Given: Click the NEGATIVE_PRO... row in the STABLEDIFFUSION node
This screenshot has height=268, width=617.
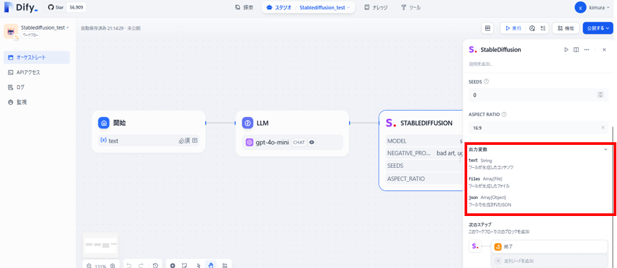Looking at the screenshot, I should (x=424, y=153).
